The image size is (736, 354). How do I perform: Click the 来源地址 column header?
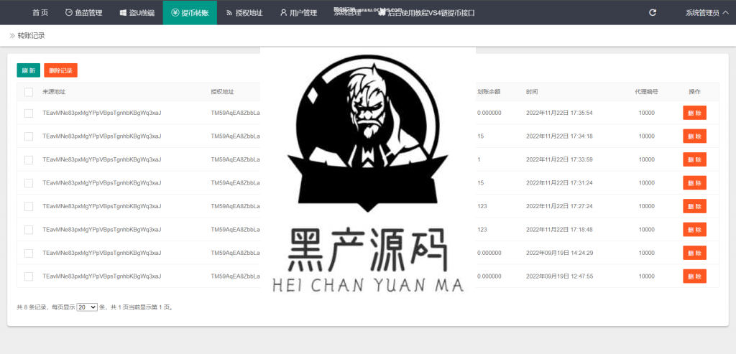coord(54,92)
